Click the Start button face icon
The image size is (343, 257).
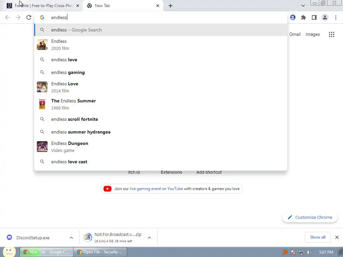[9, 252]
